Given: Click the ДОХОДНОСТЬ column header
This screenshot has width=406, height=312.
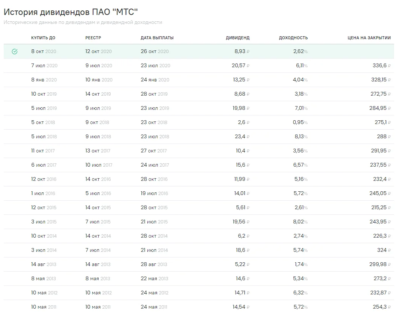Looking at the screenshot, I should 293,38.
